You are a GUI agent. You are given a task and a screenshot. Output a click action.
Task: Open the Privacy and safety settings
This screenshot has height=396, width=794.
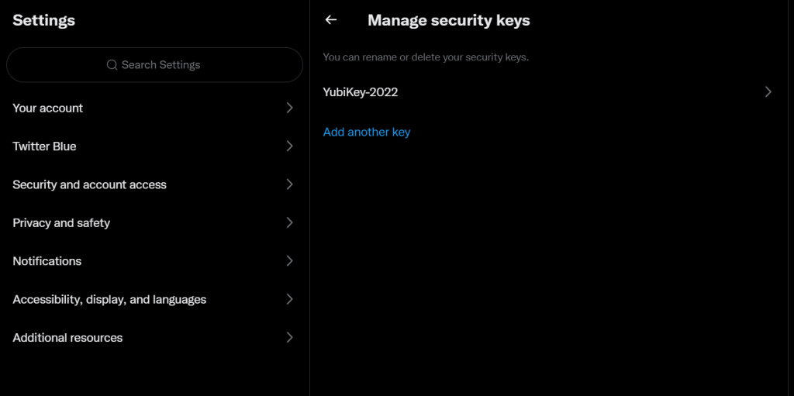(154, 223)
